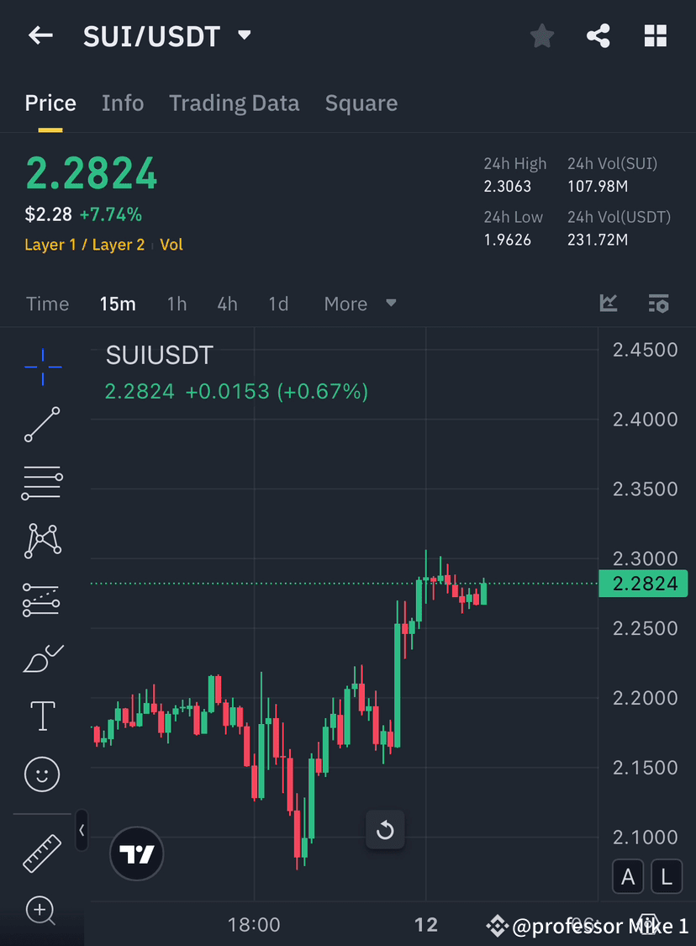The height and width of the screenshot is (946, 696).
Task: Open the zoom magnifier tool
Action: pos(42,912)
